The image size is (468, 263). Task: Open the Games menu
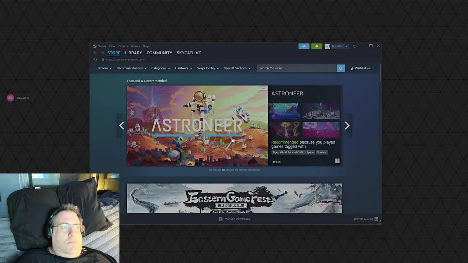[135, 46]
